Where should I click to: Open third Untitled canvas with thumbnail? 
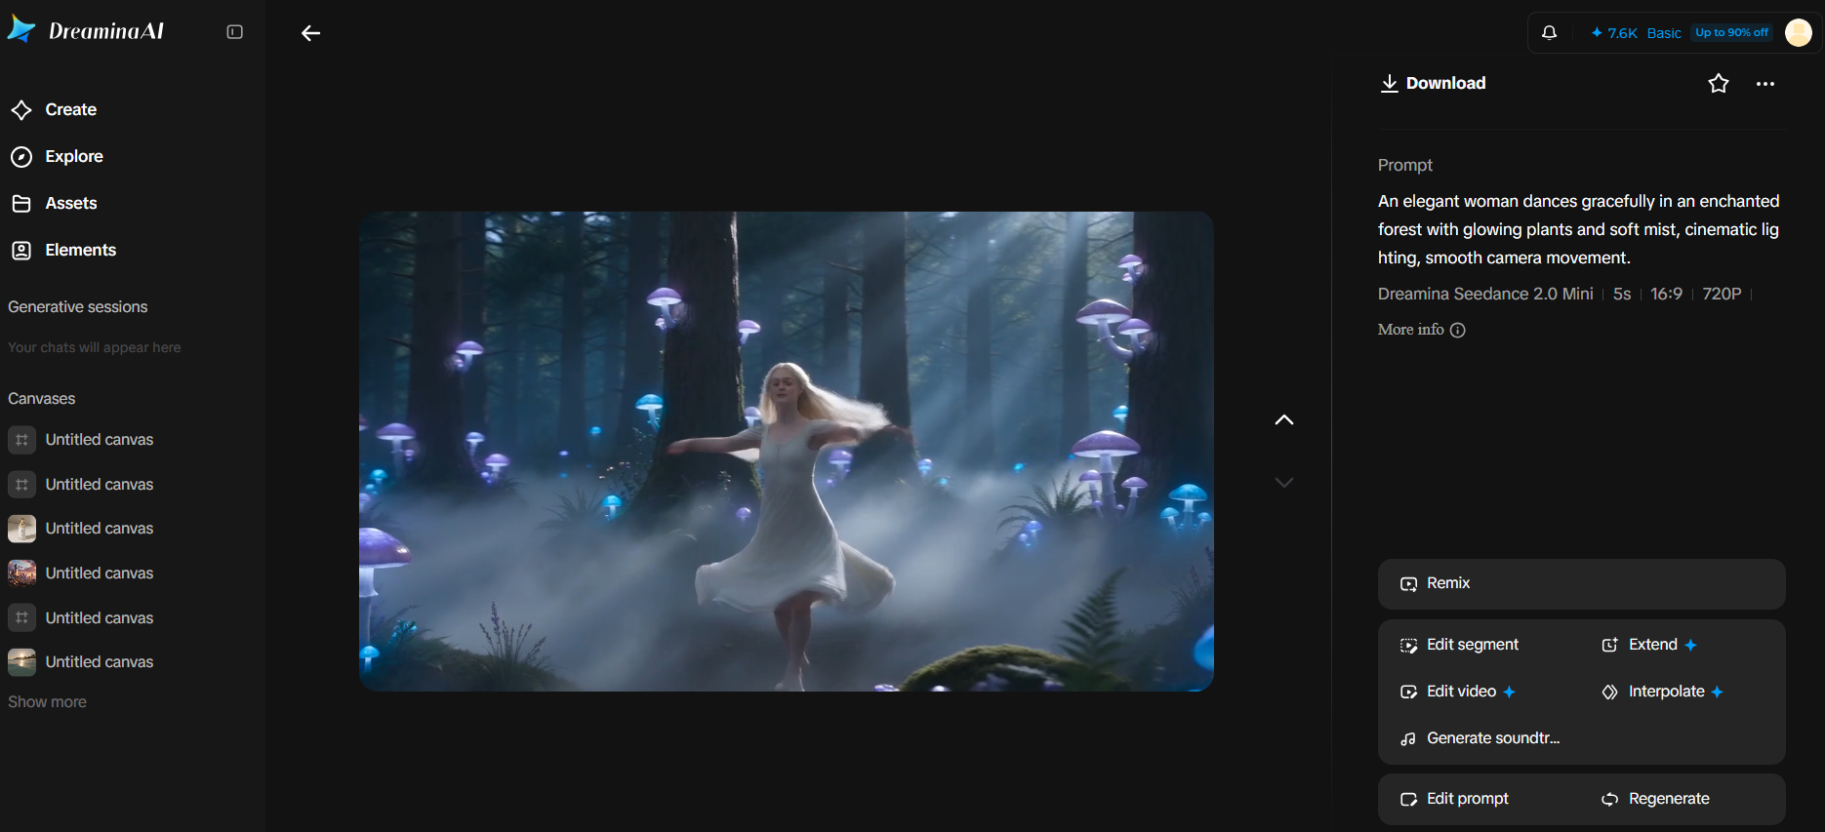click(x=81, y=529)
